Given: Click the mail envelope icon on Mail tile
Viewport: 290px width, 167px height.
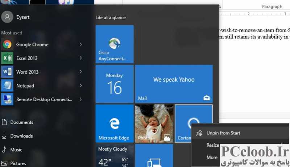Looking at the screenshot, I should [x=207, y=98].
